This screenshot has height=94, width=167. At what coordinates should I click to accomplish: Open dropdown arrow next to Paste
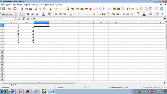(x=47, y=9)
